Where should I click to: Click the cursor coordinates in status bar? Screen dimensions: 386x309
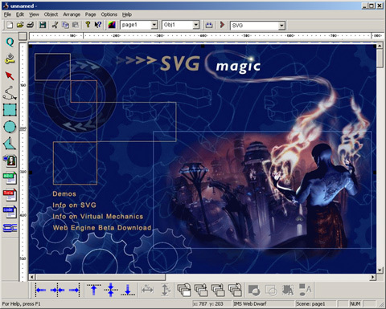pos(208,304)
